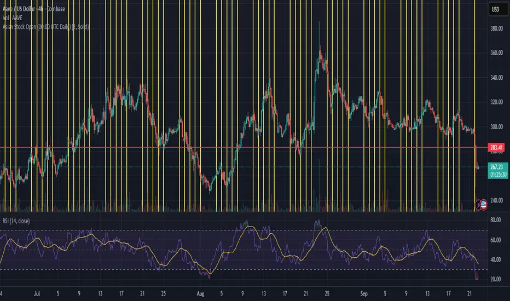Click the US flag economic event icon
Viewport: 510px width, 301px height.
pyautogui.click(x=484, y=205)
